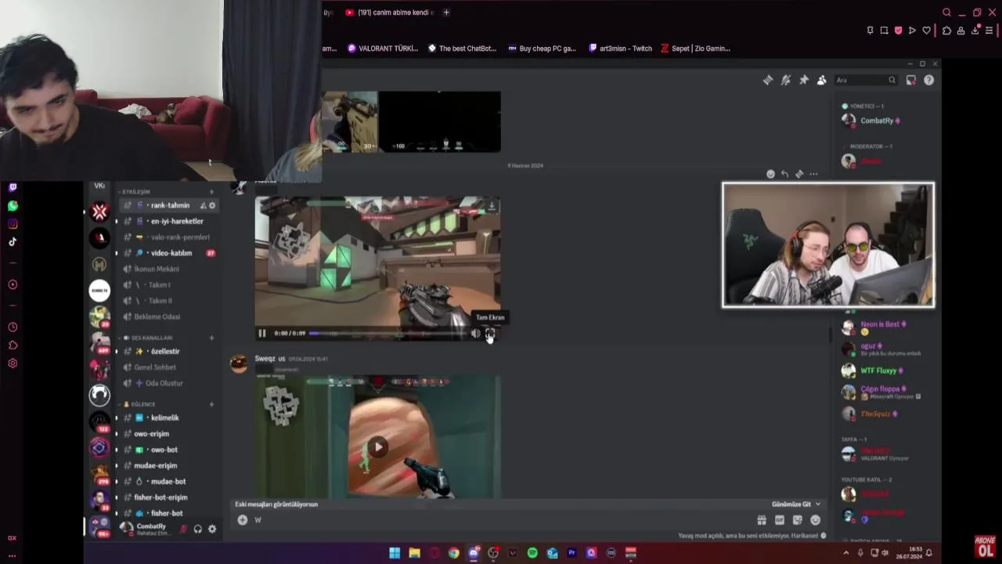Open member CombatRy in member list
The height and width of the screenshot is (564, 1002).
click(x=876, y=121)
